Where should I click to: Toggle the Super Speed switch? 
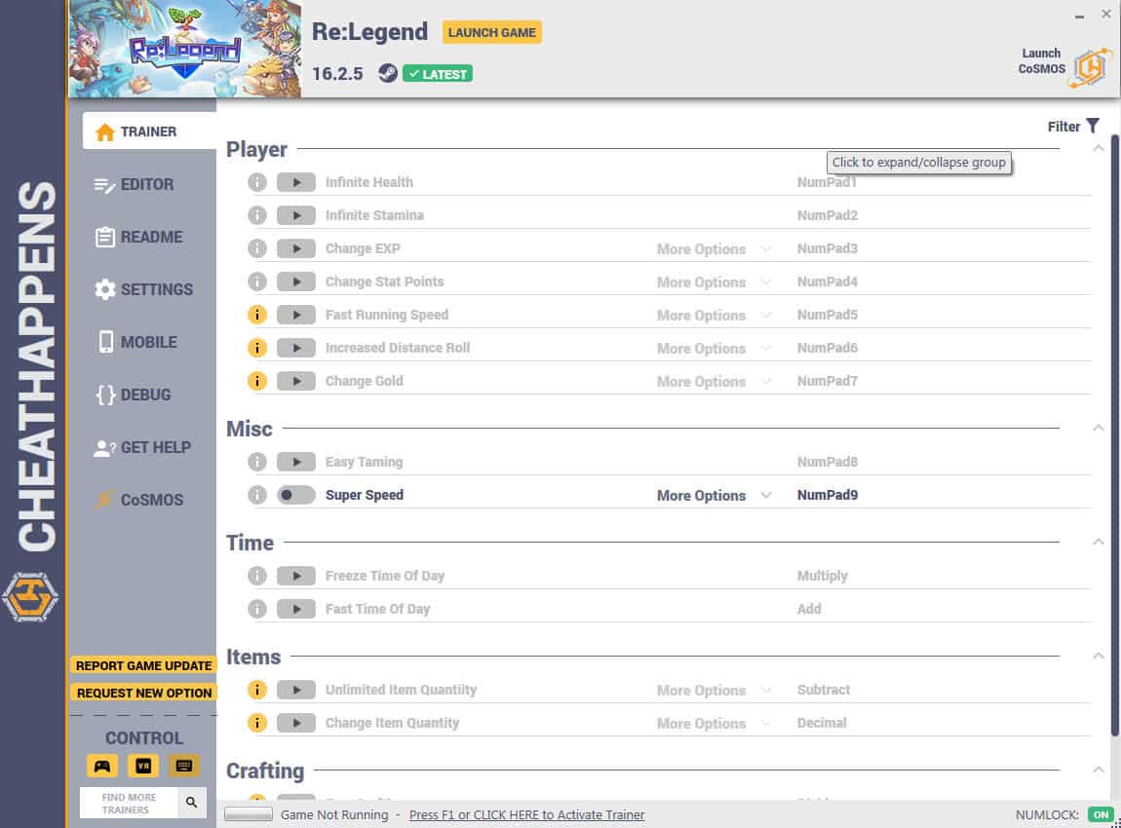(296, 495)
